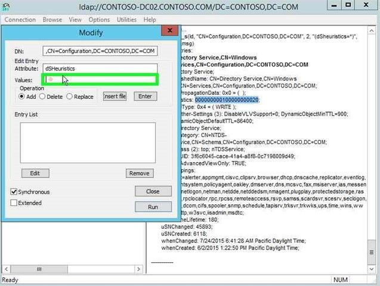Click the Run button
380x286 pixels.
point(153,207)
